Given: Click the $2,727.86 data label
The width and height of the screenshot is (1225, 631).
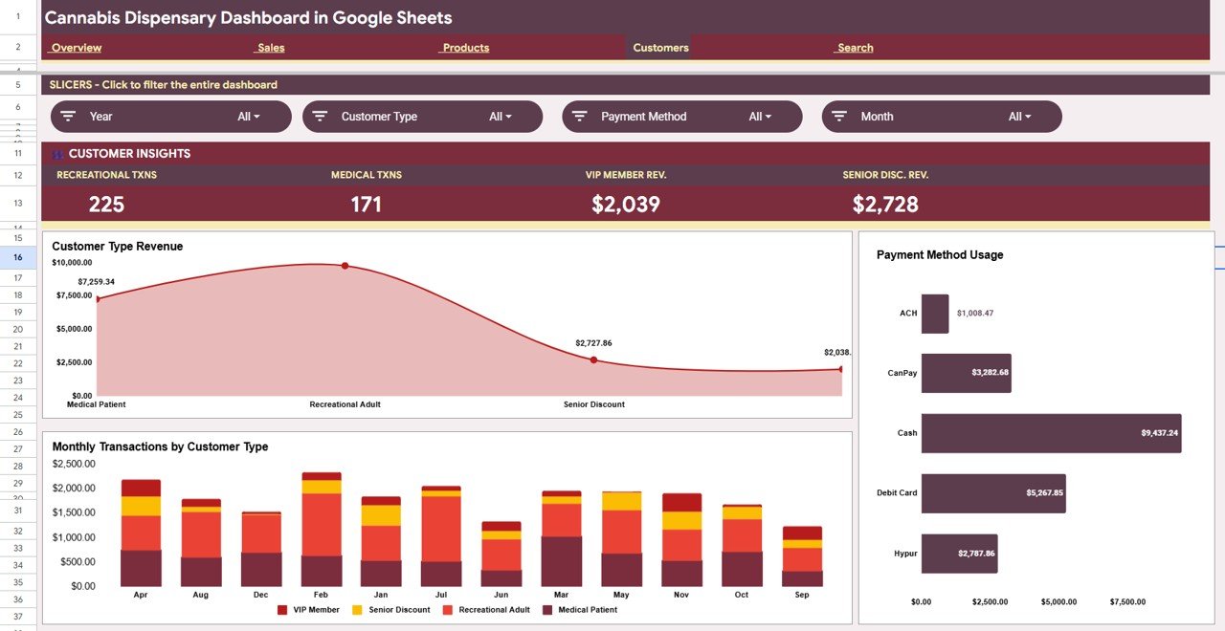Looking at the screenshot, I should pos(593,342).
